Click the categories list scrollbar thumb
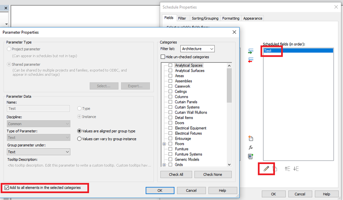343x200 pixels. pos(229,85)
